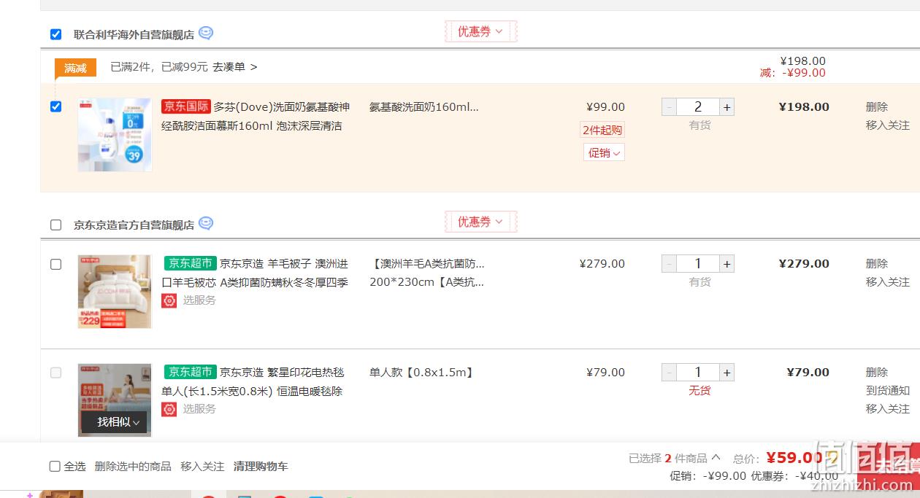This screenshot has height=498, width=920.
Task: Open chat icon for 京东京造官方自营旗舰店
Action: tap(206, 224)
